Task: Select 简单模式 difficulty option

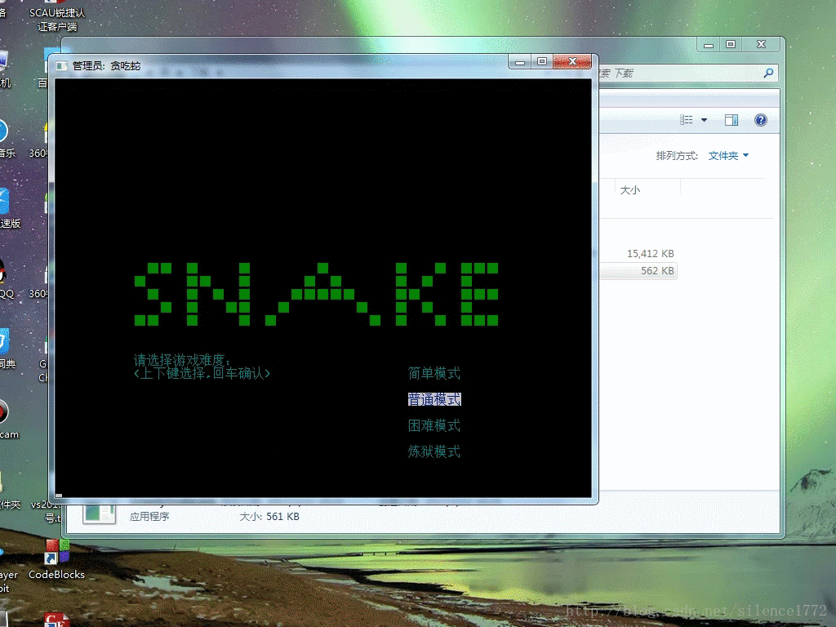Action: click(434, 374)
